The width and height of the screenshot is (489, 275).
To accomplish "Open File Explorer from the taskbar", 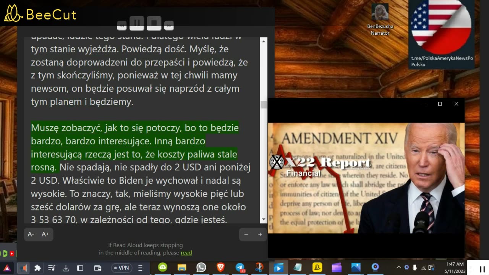I will click(182, 267).
